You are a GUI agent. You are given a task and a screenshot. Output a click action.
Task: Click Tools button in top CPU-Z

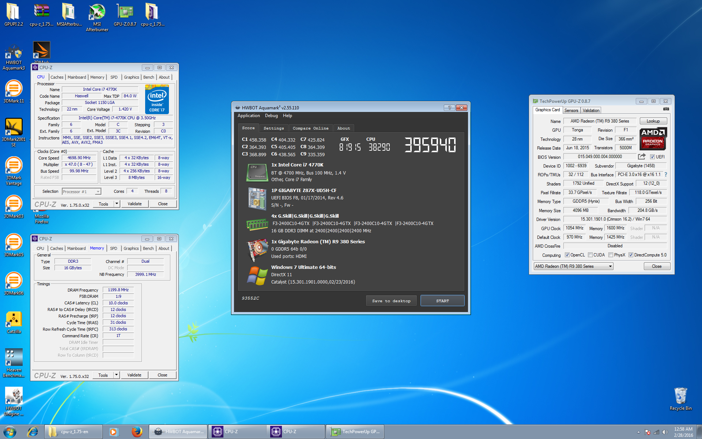[x=103, y=204]
